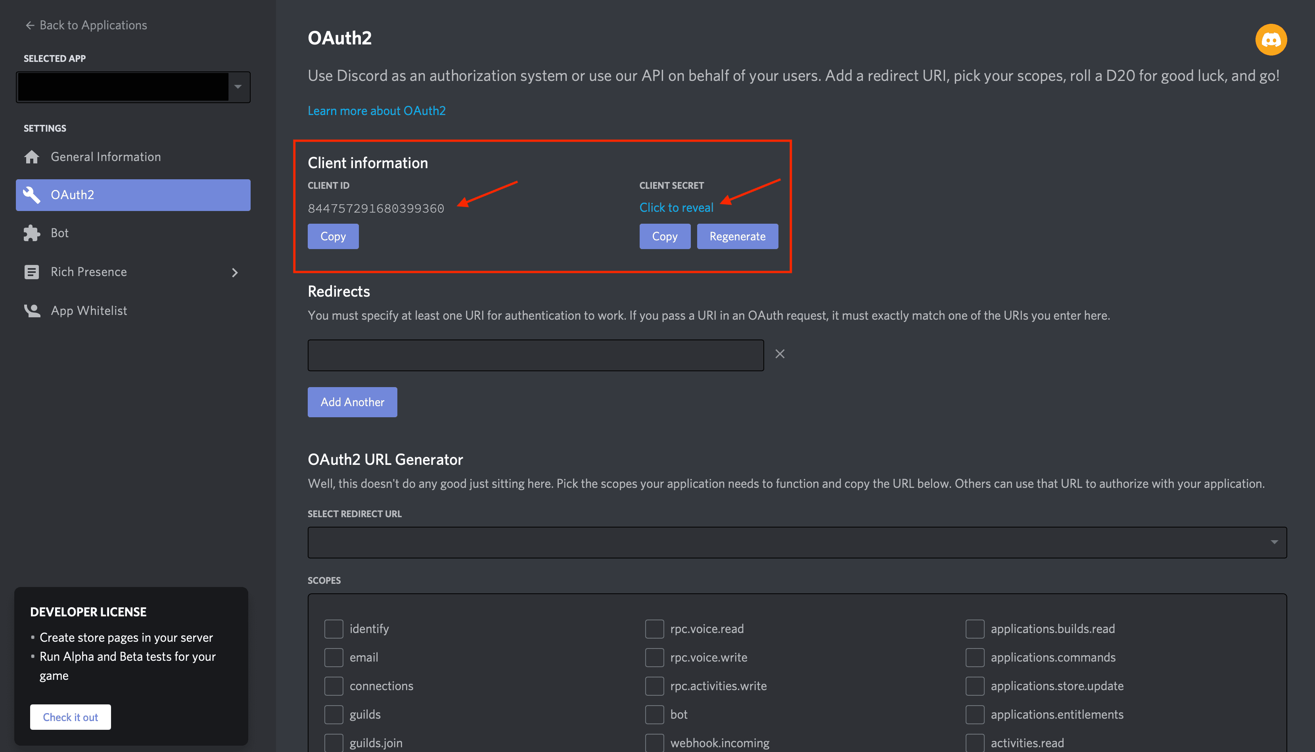Viewport: 1315px width, 752px height.
Task: Check the rpc.voice.read scope
Action: [654, 629]
